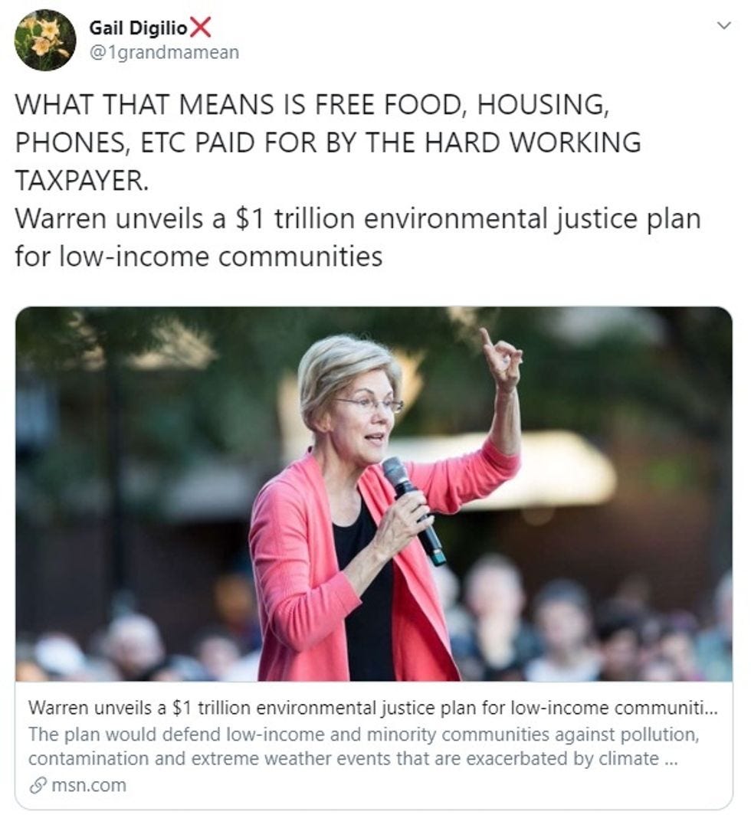Click the word 'TAXPAYER.' in the tweet
The width and height of the screenshot is (751, 818).
82,181
